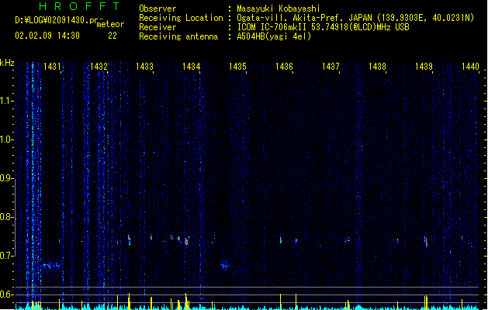Click the 1437 time axis label
The width and height of the screenshot is (488, 310).
click(331, 67)
